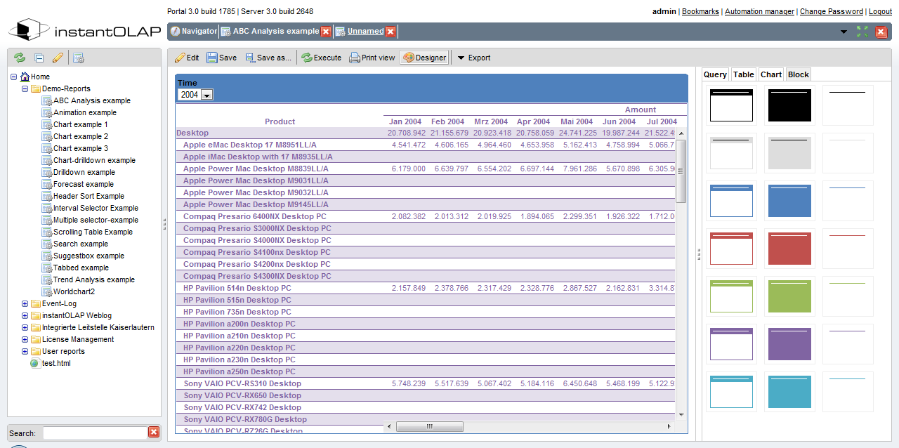Expand the License Management folder
The width and height of the screenshot is (899, 448).
25,339
